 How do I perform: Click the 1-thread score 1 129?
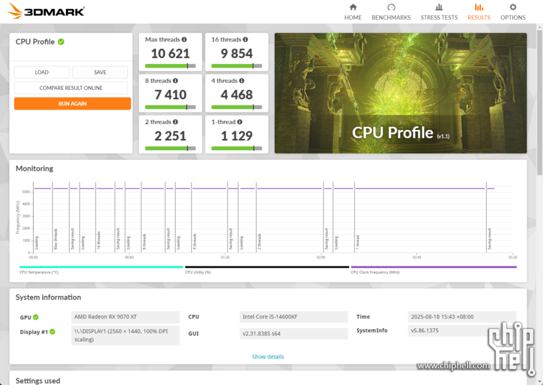click(237, 136)
